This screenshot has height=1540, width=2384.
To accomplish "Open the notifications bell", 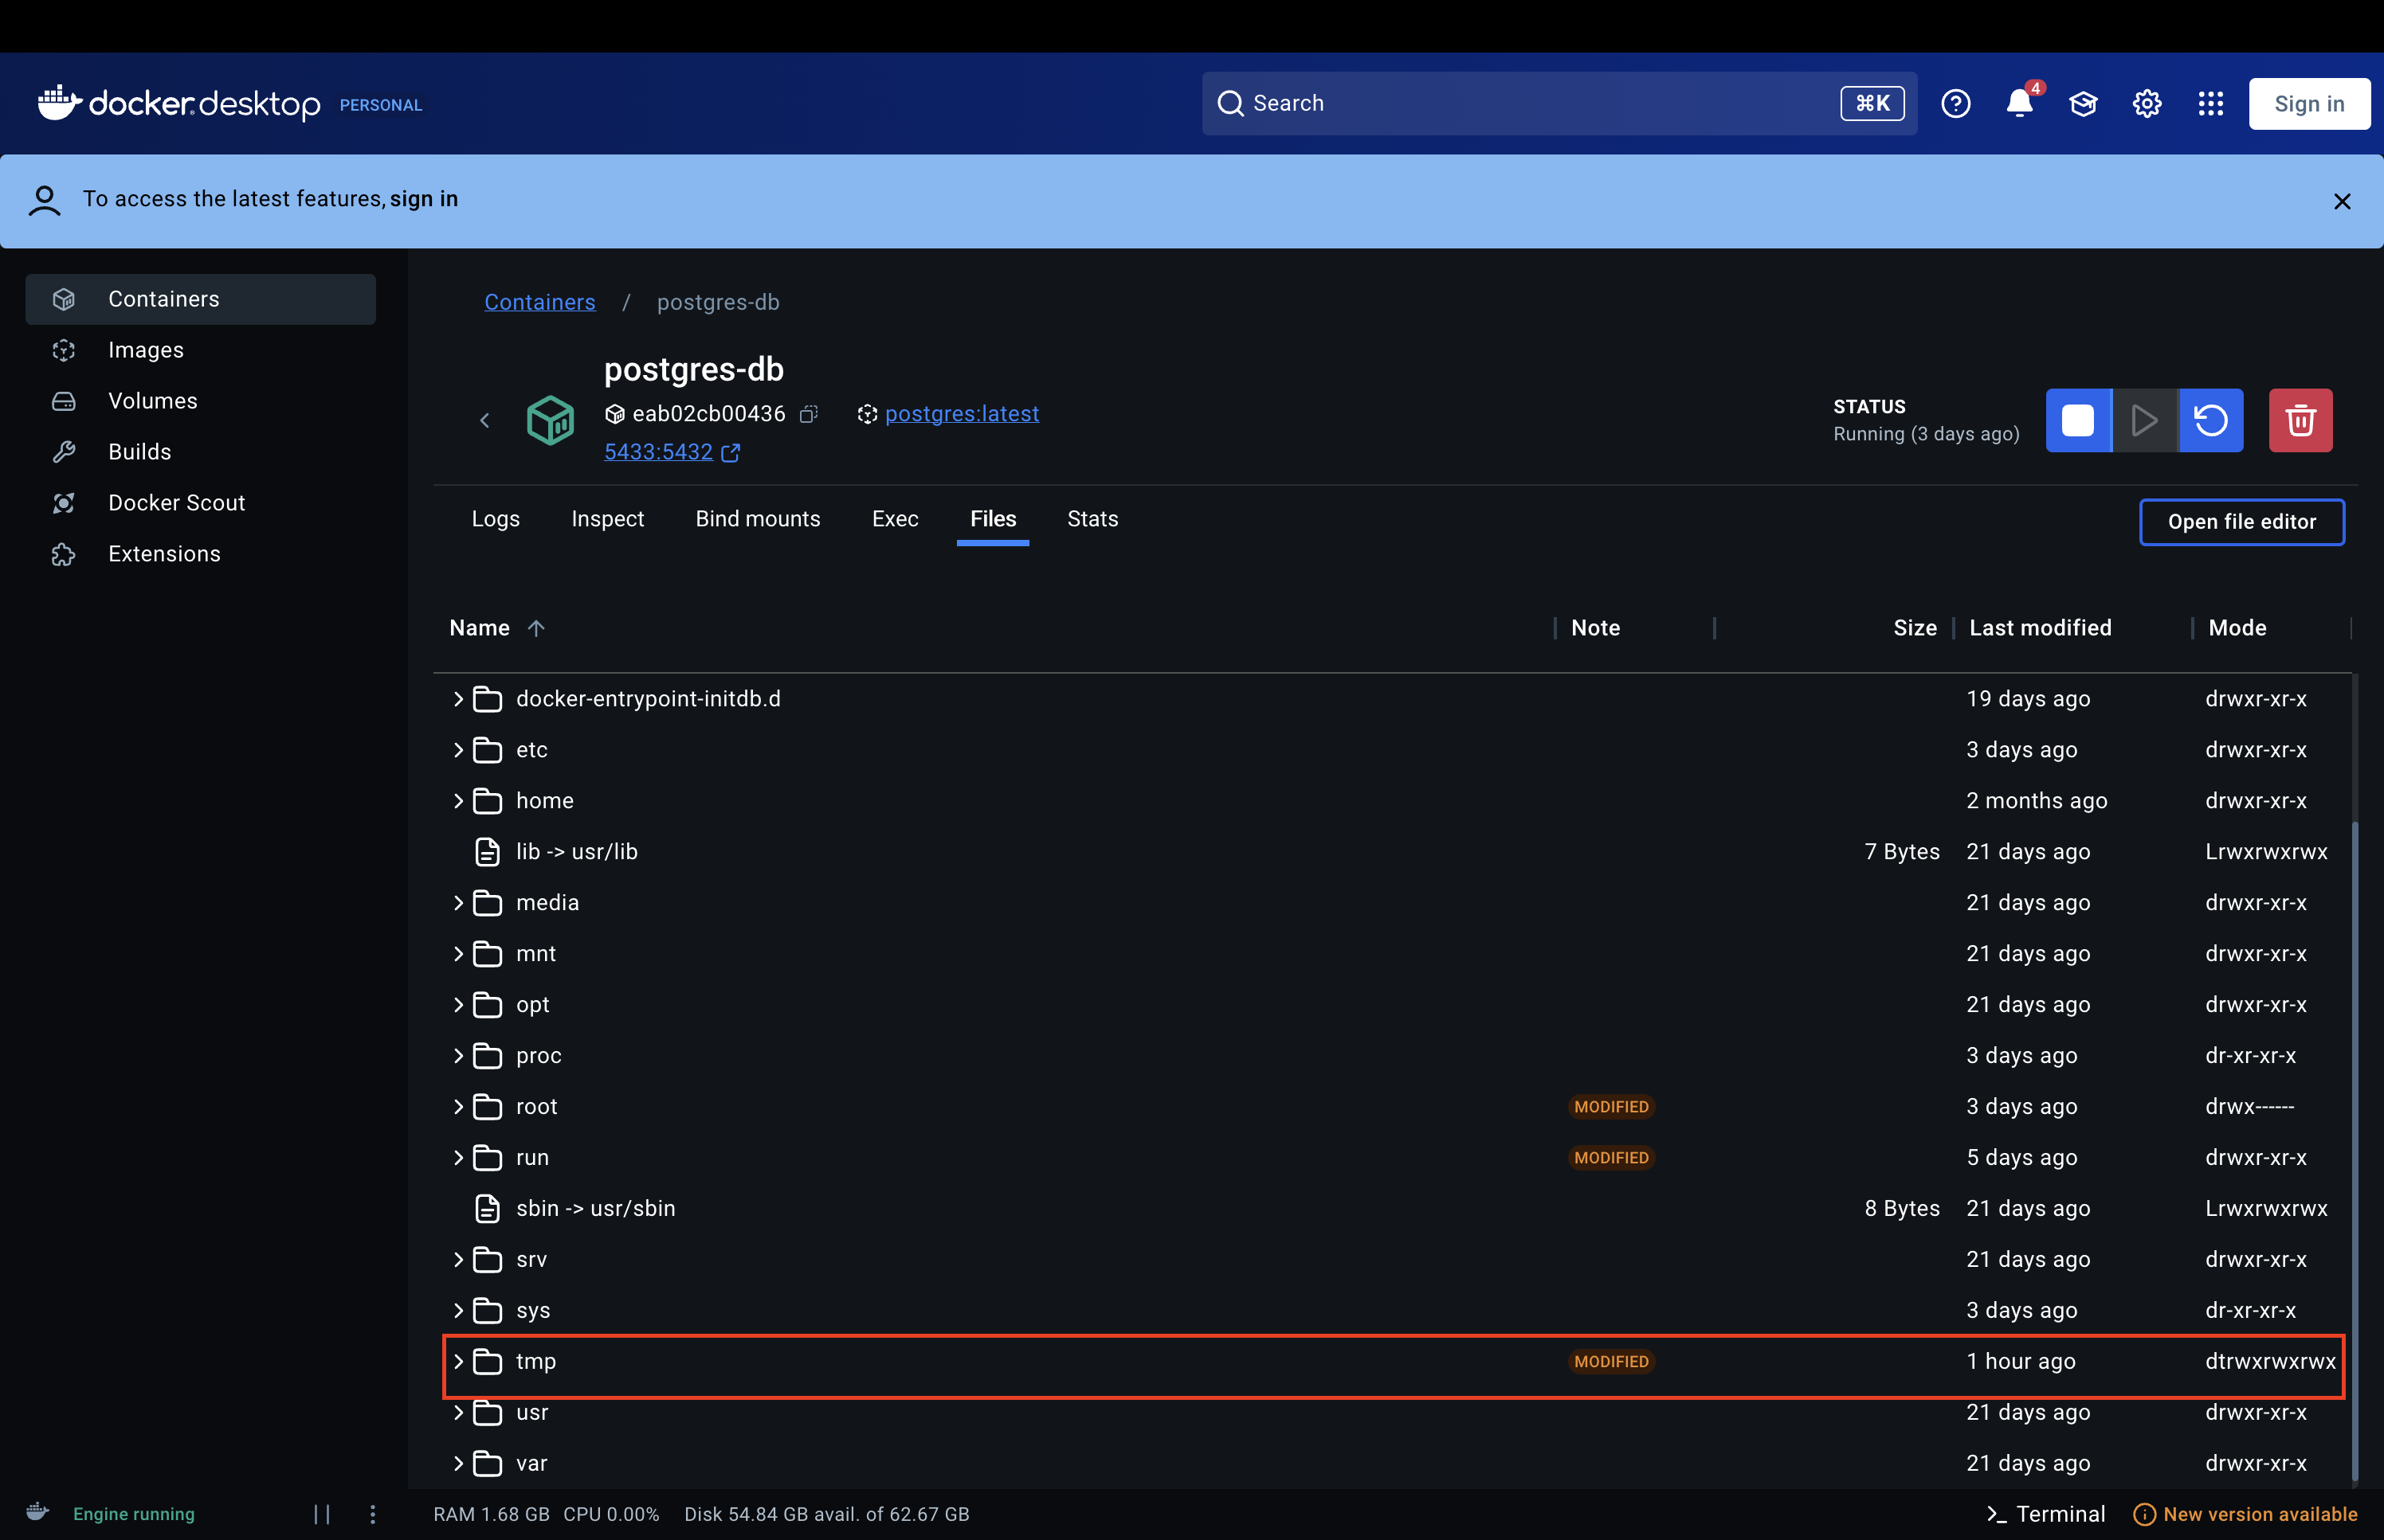I will tap(2019, 104).
